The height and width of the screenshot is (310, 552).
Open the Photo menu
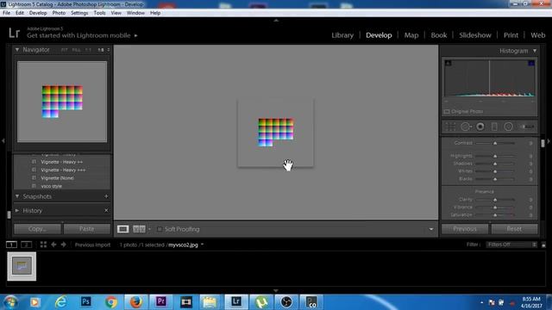click(x=59, y=13)
